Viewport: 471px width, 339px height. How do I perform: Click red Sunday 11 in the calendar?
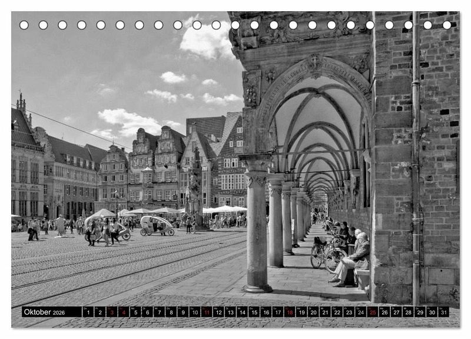[206, 312]
